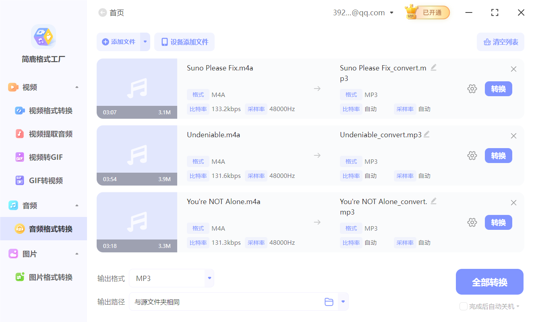
Task: Open the MP3 output format dropdown
Action: [209, 278]
